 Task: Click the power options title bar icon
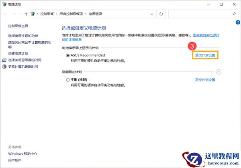click(x=4, y=4)
